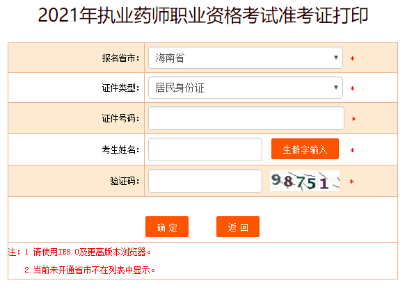Image resolution: width=414 pixels, height=292 pixels.
Task: Click the 证件类型 label
Action: click(120, 88)
